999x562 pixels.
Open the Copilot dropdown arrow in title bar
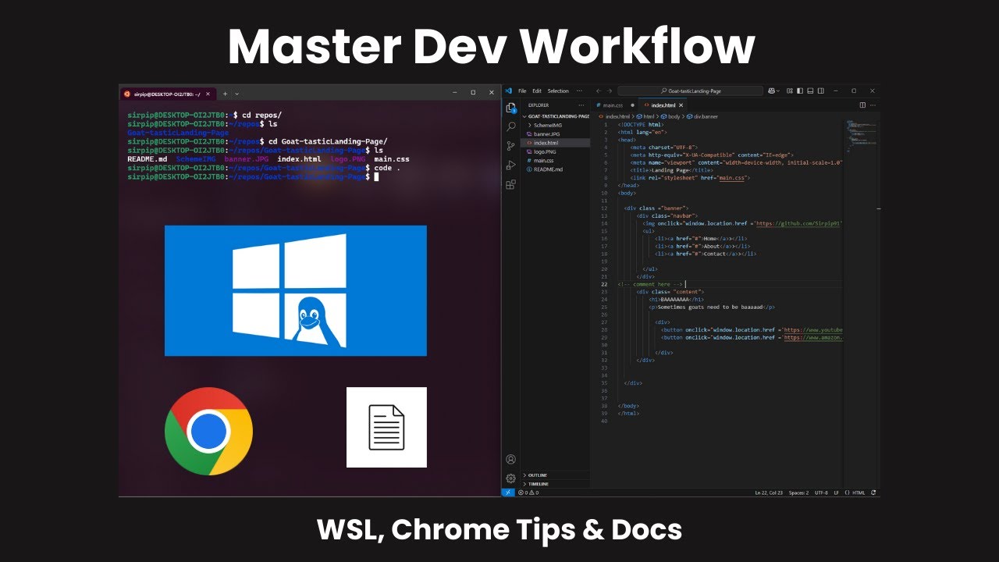coord(778,91)
